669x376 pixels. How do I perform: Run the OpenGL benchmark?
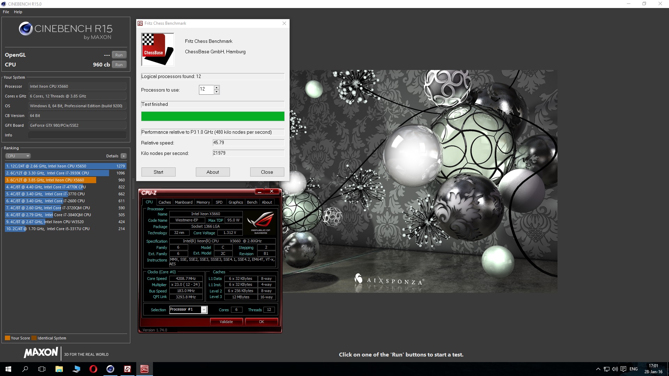(119, 55)
